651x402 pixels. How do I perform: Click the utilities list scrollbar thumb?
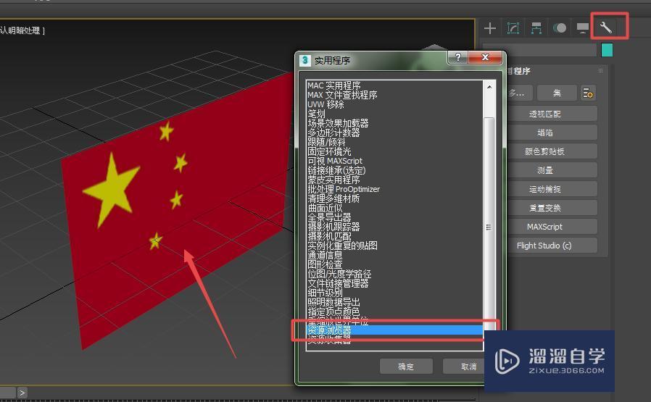click(489, 224)
